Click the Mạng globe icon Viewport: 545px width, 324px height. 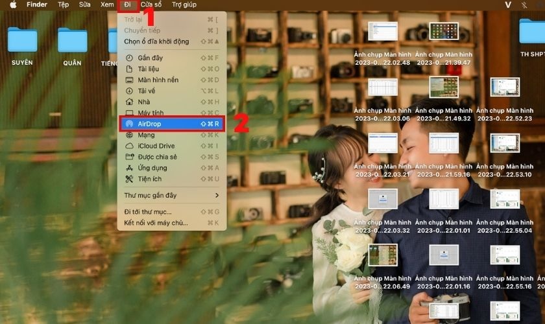(129, 135)
